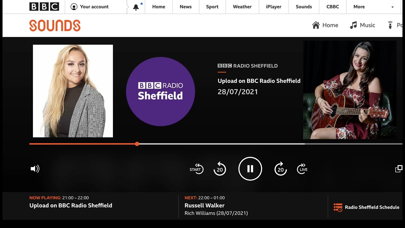Click the playback progress handle
Screen dimensions: 405x228
tap(137, 144)
